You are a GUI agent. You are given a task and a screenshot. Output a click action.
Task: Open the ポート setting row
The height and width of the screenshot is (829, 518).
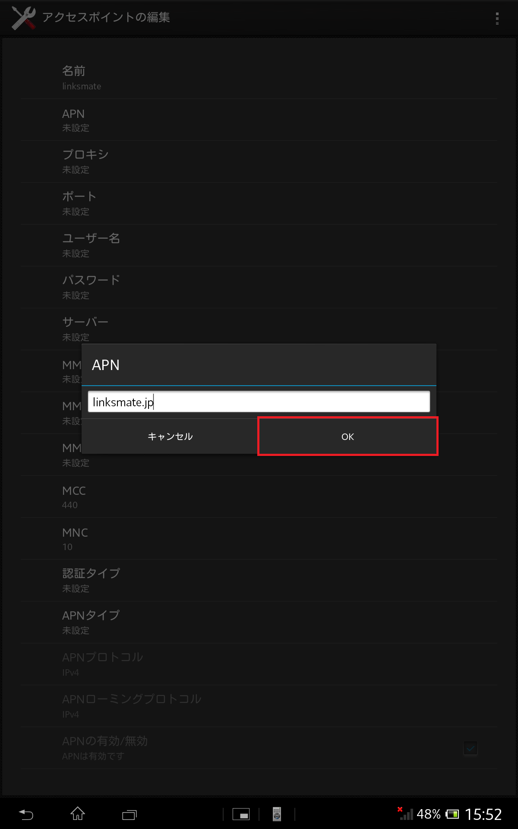[x=259, y=203]
